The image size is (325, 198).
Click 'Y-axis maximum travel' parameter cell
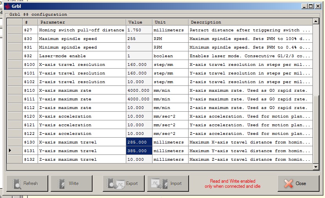82,151
